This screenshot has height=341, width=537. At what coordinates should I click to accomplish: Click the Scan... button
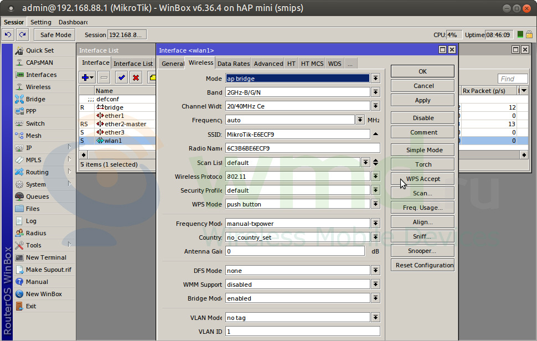pos(422,193)
